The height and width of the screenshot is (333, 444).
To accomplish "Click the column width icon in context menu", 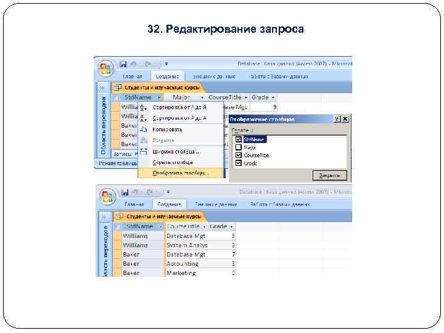I will [144, 152].
